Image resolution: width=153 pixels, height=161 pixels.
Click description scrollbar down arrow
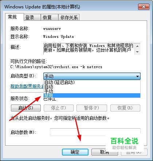pyautogui.click(x=137, y=52)
